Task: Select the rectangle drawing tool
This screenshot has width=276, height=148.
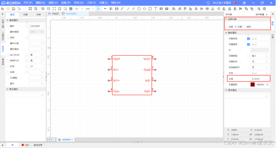Action: (x=150, y=9)
